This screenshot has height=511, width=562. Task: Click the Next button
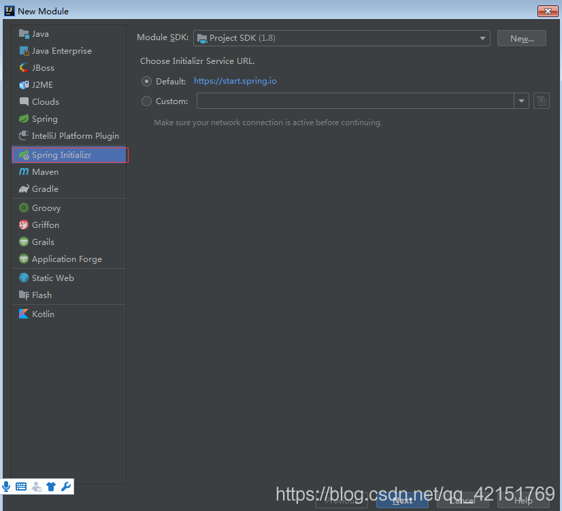tap(402, 501)
